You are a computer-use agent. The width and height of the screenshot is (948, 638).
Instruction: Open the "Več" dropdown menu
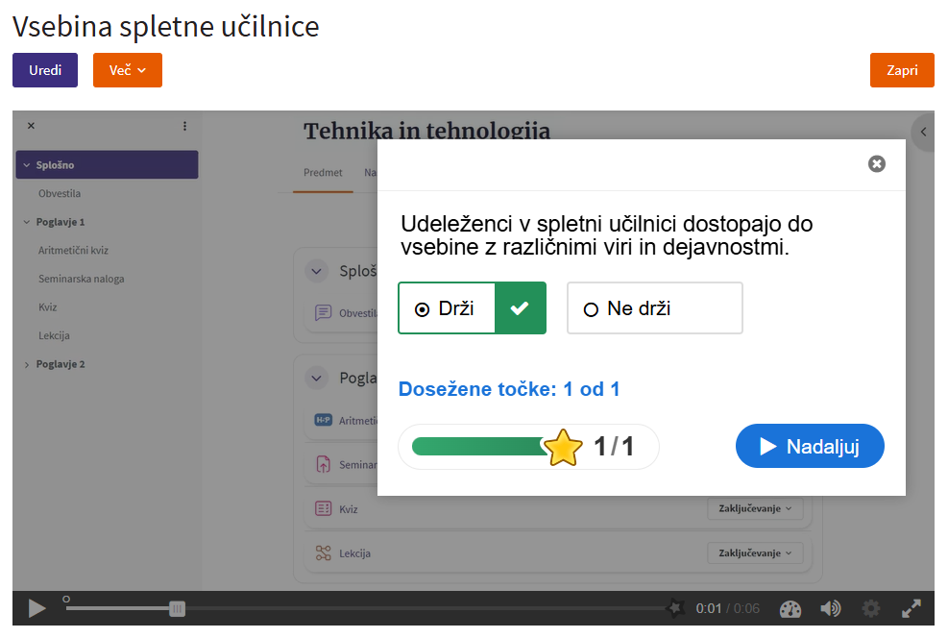[x=127, y=70]
